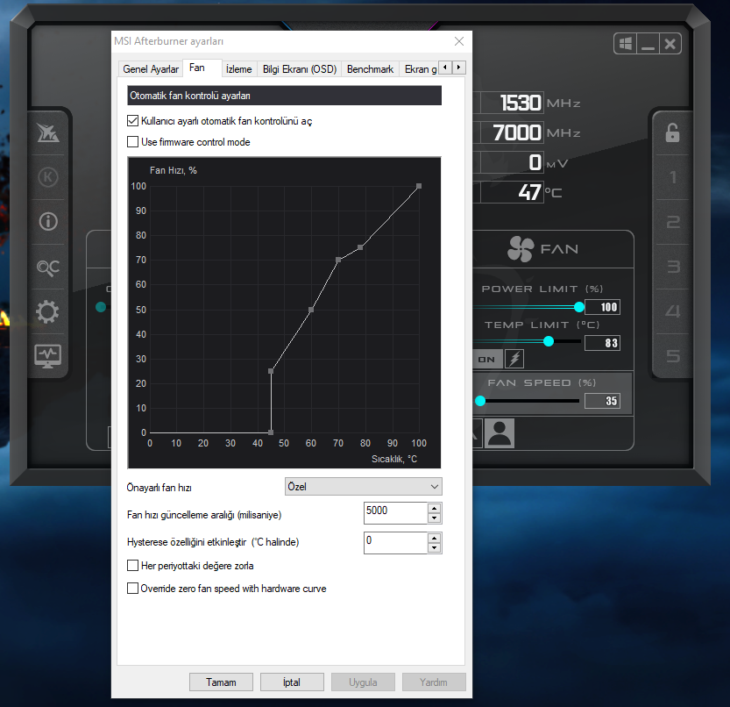Click the Temp Limit value box 83
This screenshot has width=730, height=707.
(602, 343)
